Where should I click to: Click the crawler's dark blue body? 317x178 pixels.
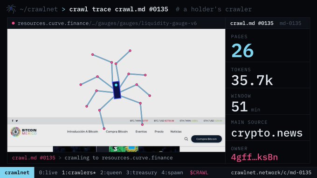click(117, 90)
